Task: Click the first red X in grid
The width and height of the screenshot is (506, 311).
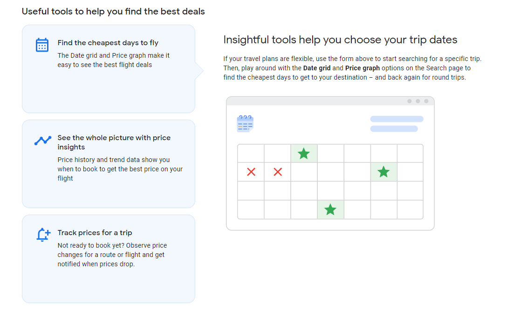Action: click(x=251, y=172)
